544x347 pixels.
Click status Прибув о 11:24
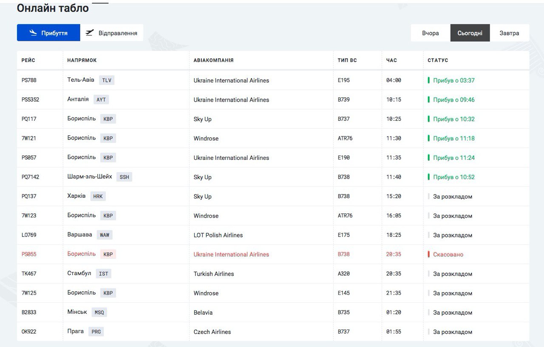453,158
